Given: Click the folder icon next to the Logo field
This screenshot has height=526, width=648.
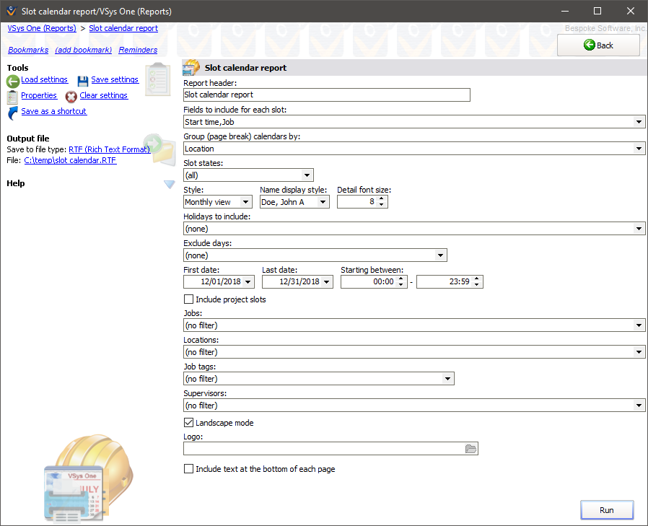Looking at the screenshot, I should tap(471, 448).
